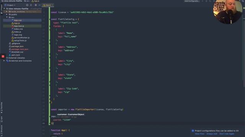
Task: Click the presenter webcam thumbnail
Action: tap(228, 12)
